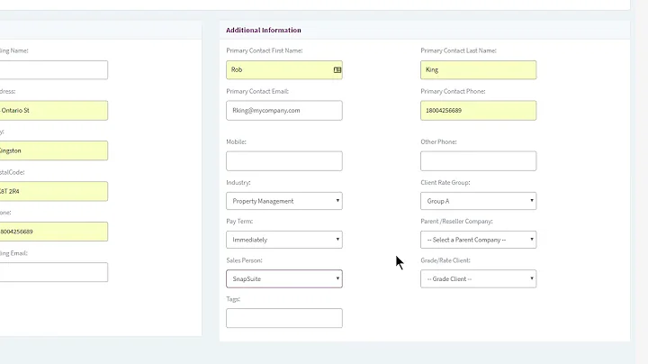Click the Primary Contact Phone field
The image size is (648, 364).
[x=478, y=111]
